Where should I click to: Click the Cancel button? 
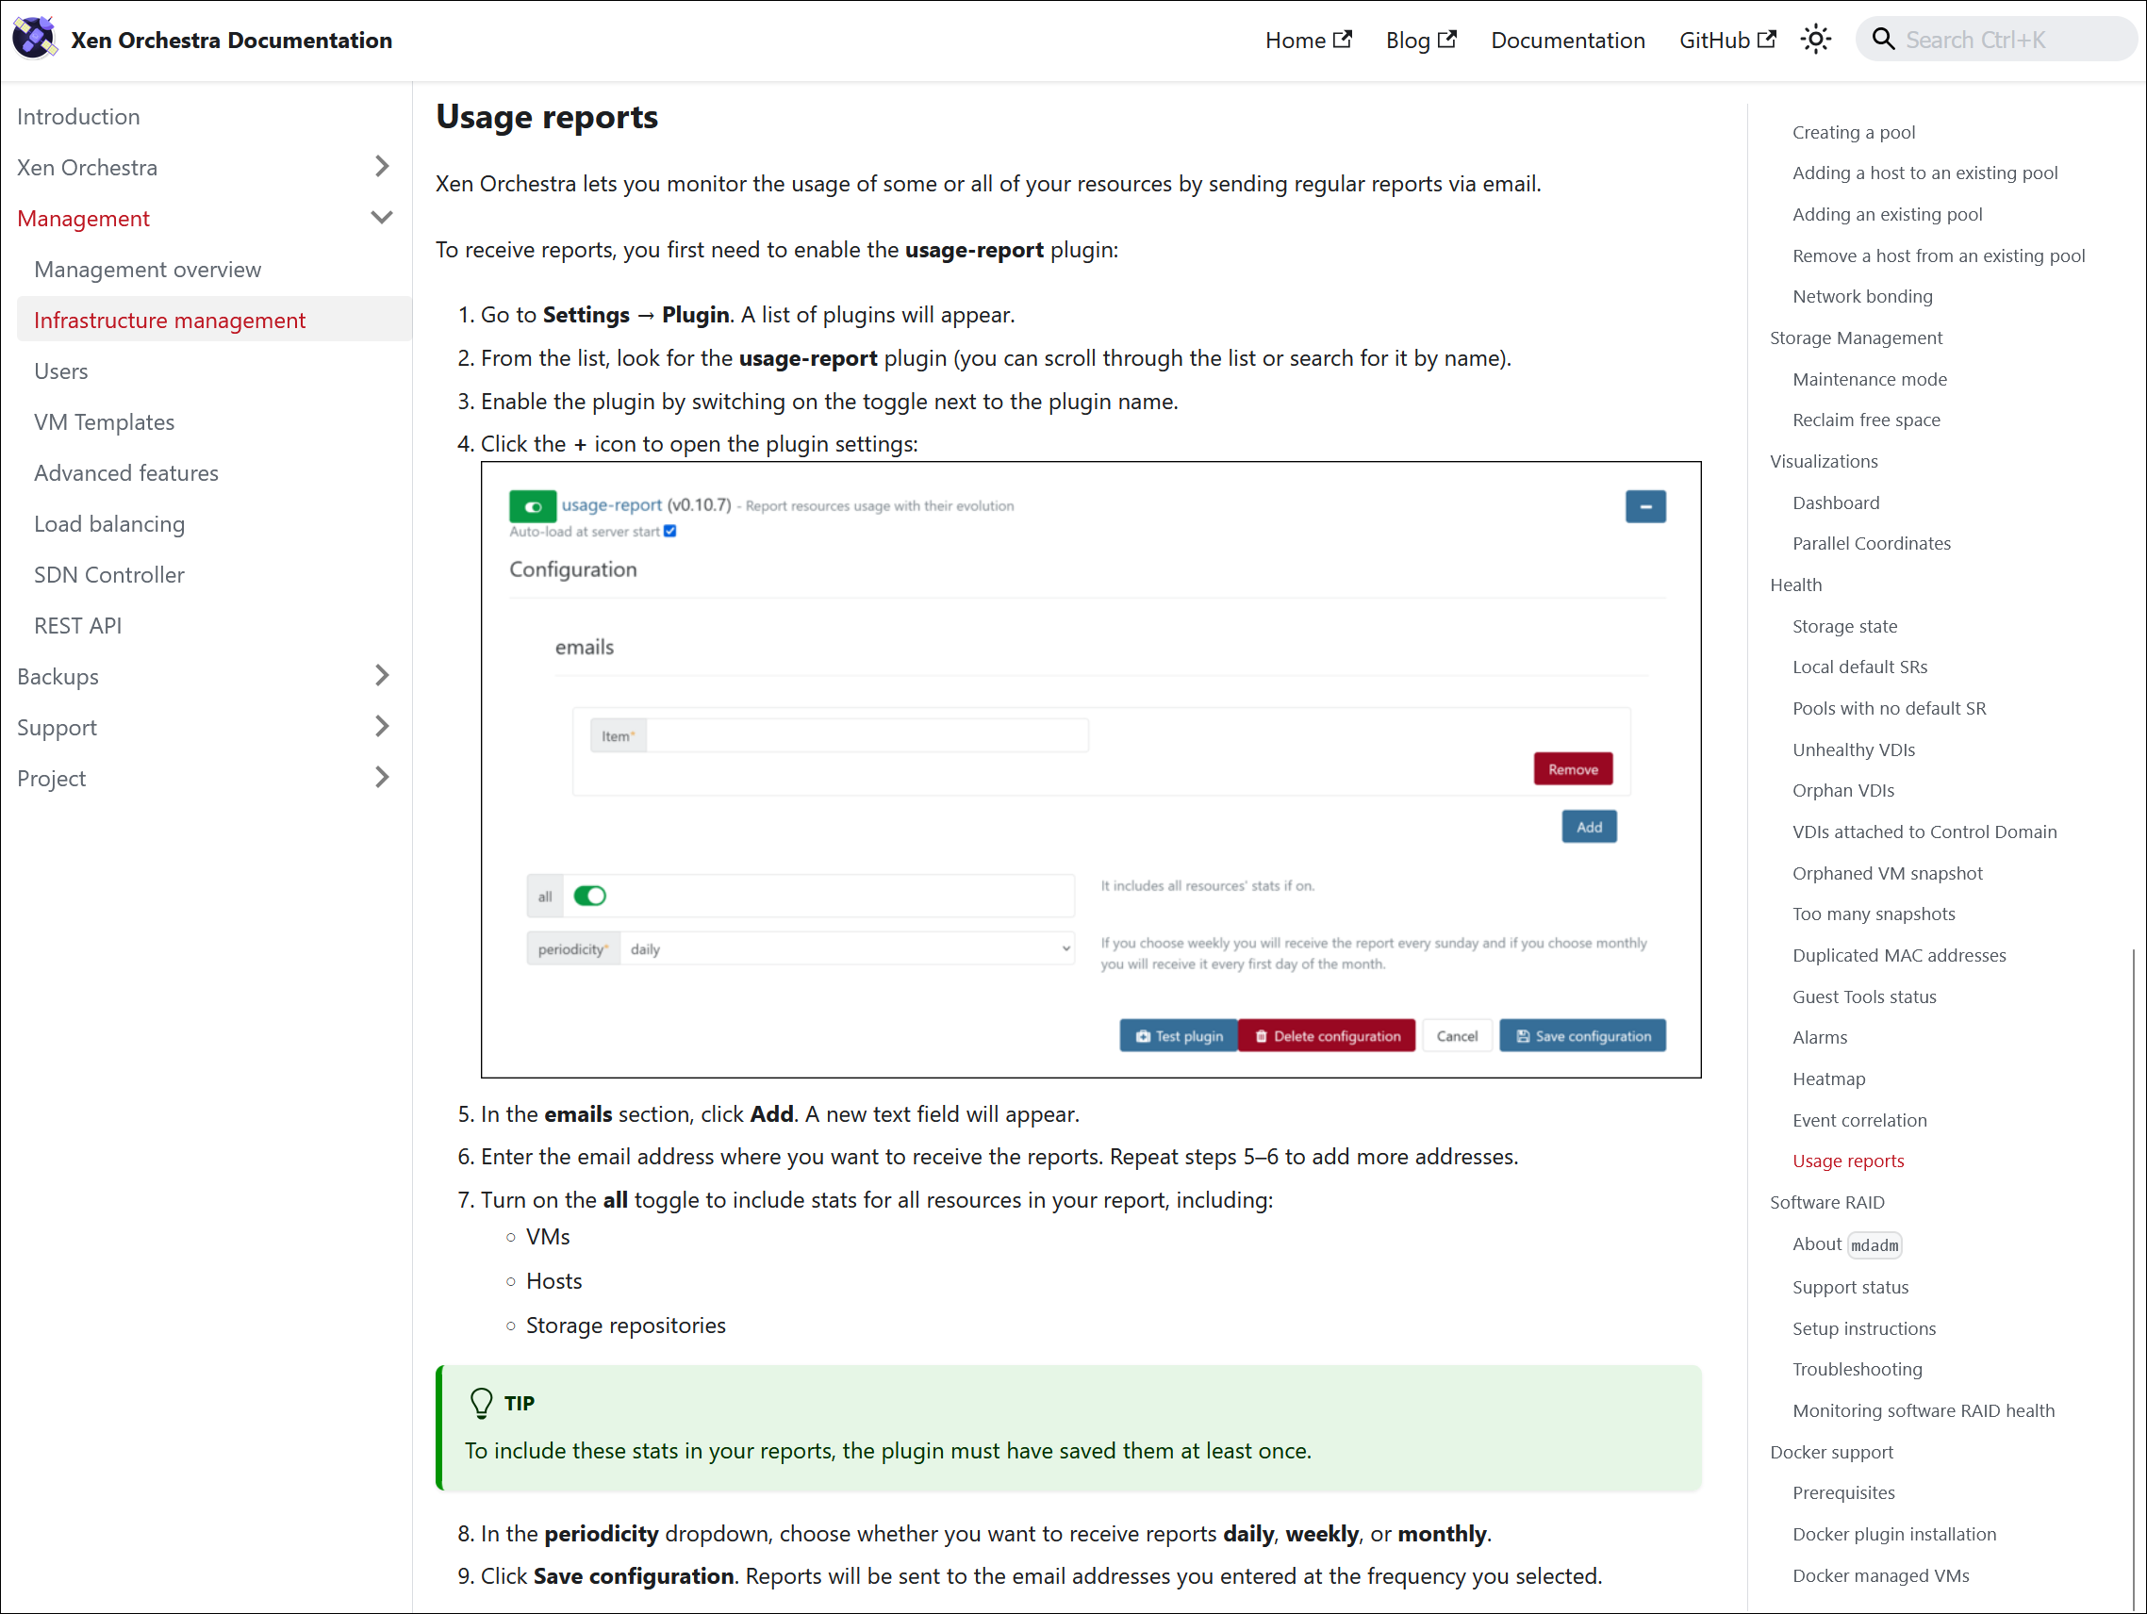(1457, 1035)
